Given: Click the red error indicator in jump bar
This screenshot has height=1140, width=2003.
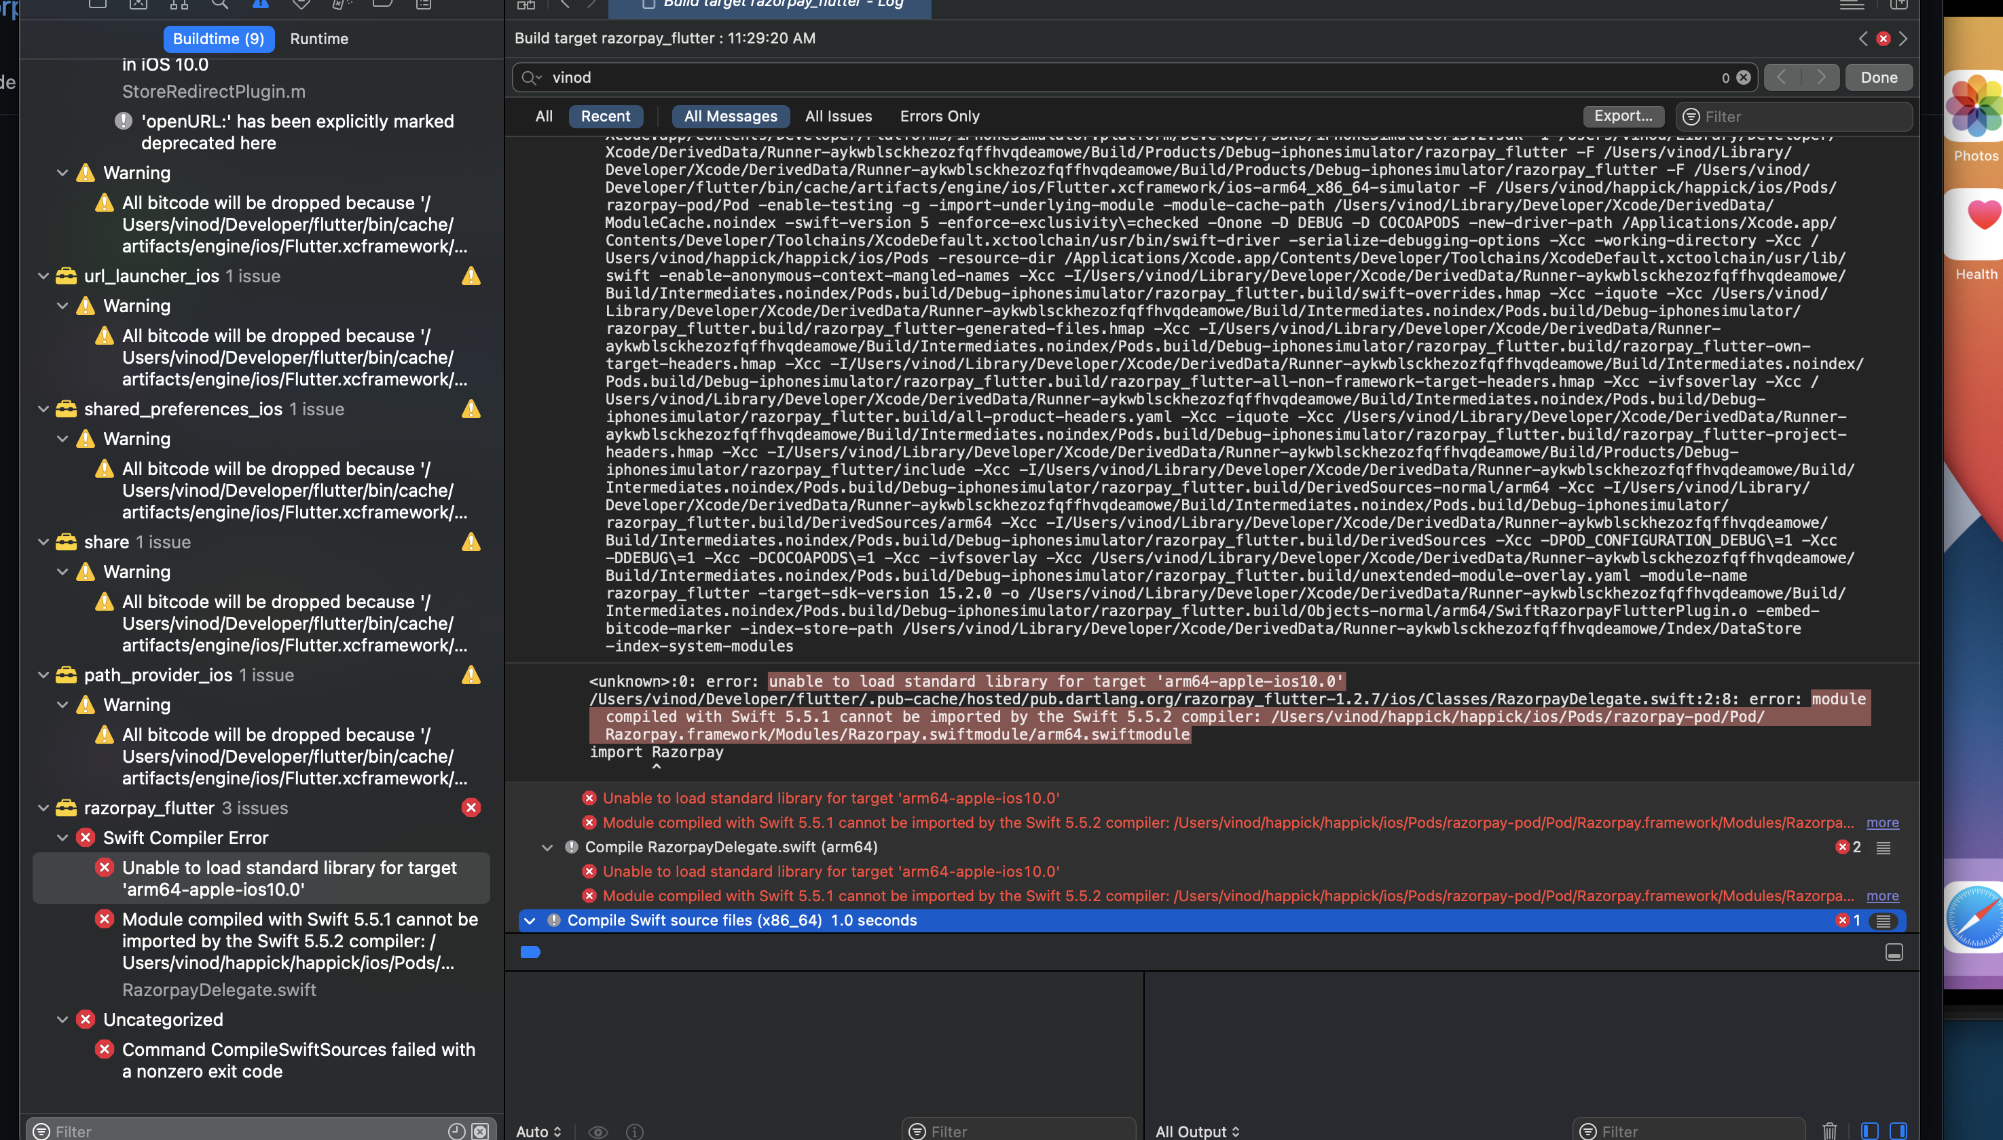Looking at the screenshot, I should [x=1883, y=39].
